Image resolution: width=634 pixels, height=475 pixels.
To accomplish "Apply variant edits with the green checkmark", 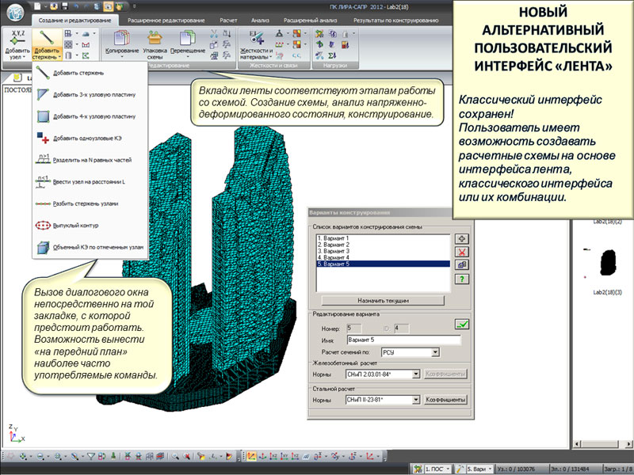I will 460,323.
